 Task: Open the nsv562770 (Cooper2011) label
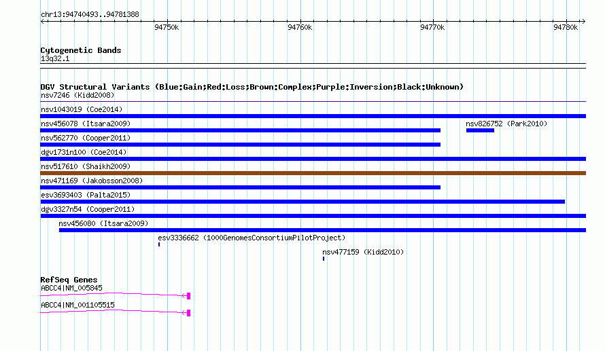coord(86,138)
